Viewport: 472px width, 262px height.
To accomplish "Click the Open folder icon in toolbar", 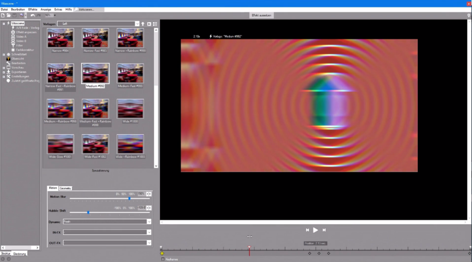I will pos(9,15).
